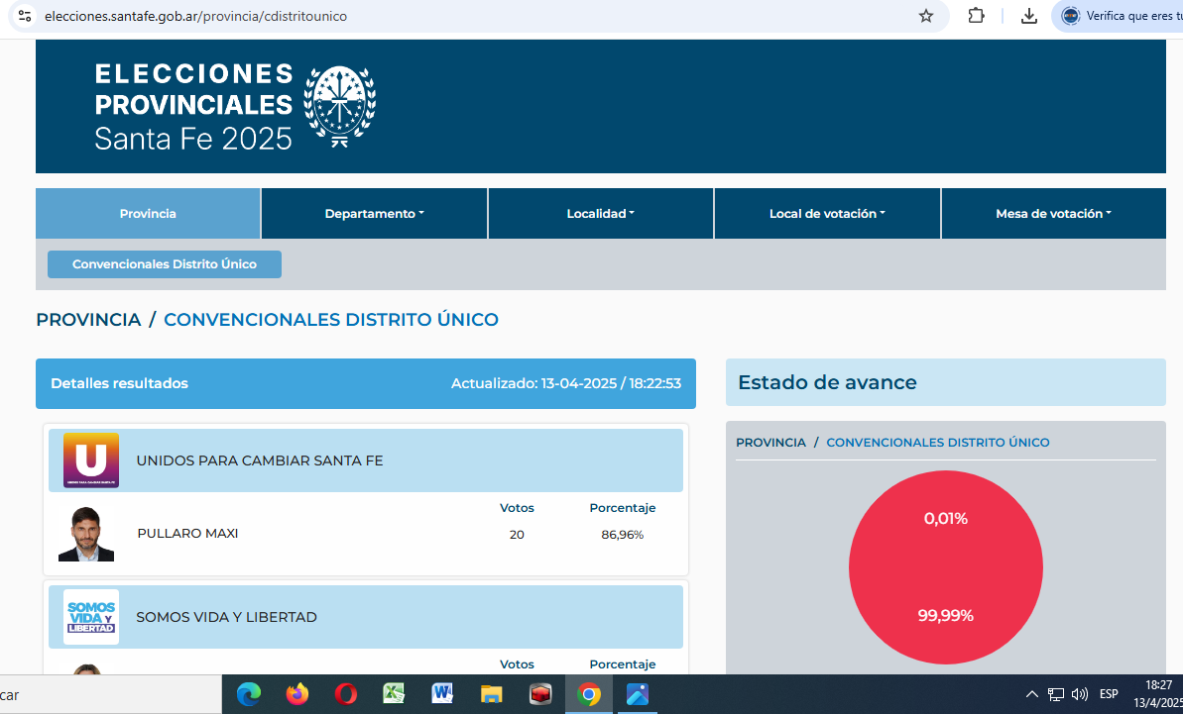Click the Somos Vida y Libertad party logo

coord(91,617)
